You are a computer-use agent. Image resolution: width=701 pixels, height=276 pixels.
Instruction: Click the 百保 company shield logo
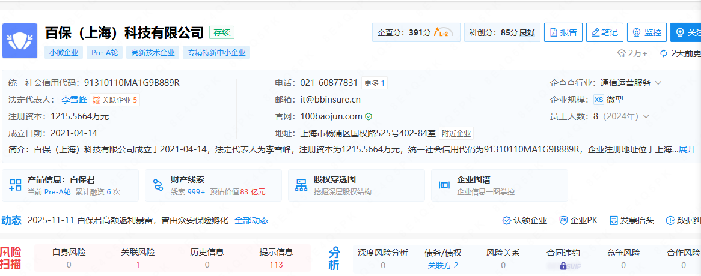click(20, 41)
